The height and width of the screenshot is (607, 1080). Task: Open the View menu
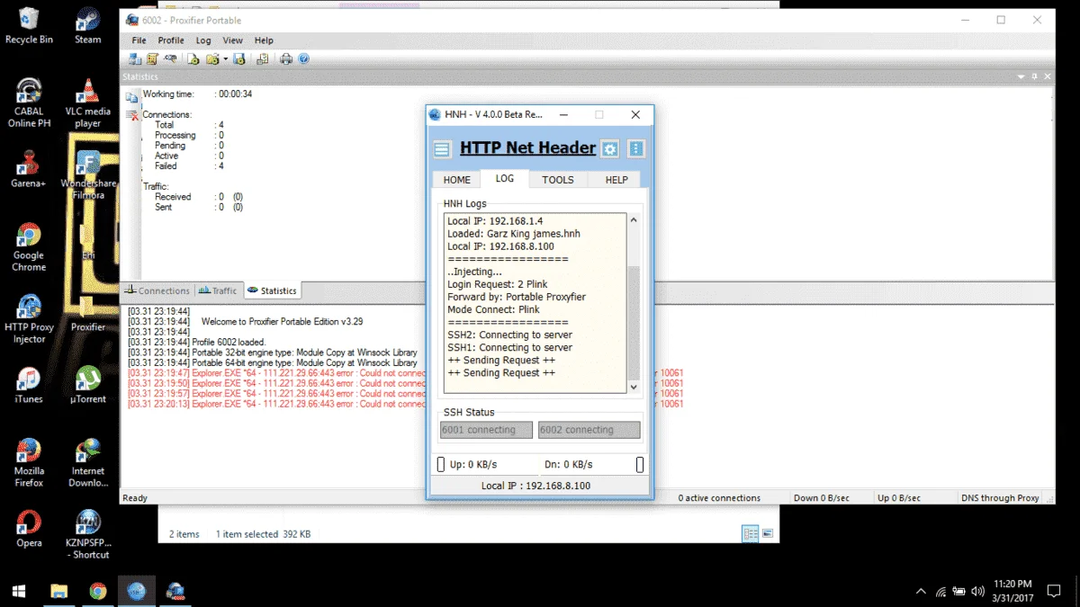(232, 40)
